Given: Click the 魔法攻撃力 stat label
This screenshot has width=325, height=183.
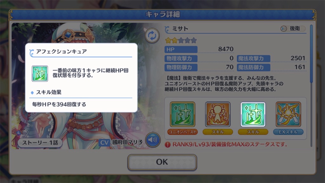Looking at the screenshot, I should pos(254,58).
